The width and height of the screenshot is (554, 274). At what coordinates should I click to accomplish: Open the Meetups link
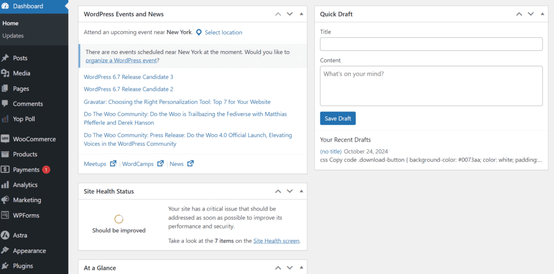(95, 164)
